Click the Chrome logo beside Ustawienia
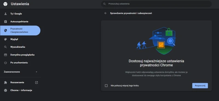Screen dimensions: 219x101 tap(5, 4)
